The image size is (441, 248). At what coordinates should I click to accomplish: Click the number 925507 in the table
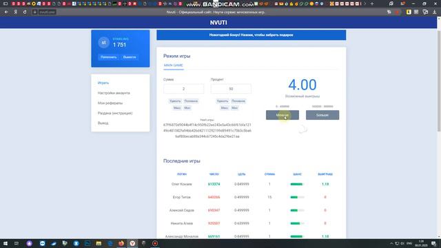pyautogui.click(x=214, y=223)
